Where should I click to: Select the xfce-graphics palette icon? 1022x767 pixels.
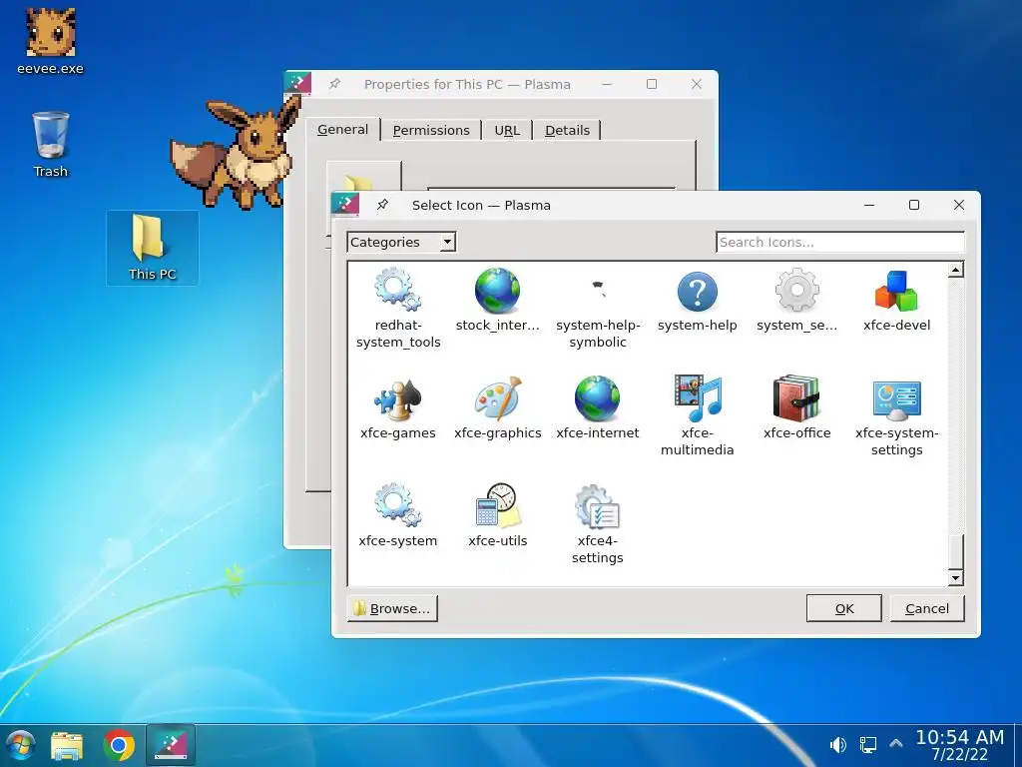[x=497, y=398]
